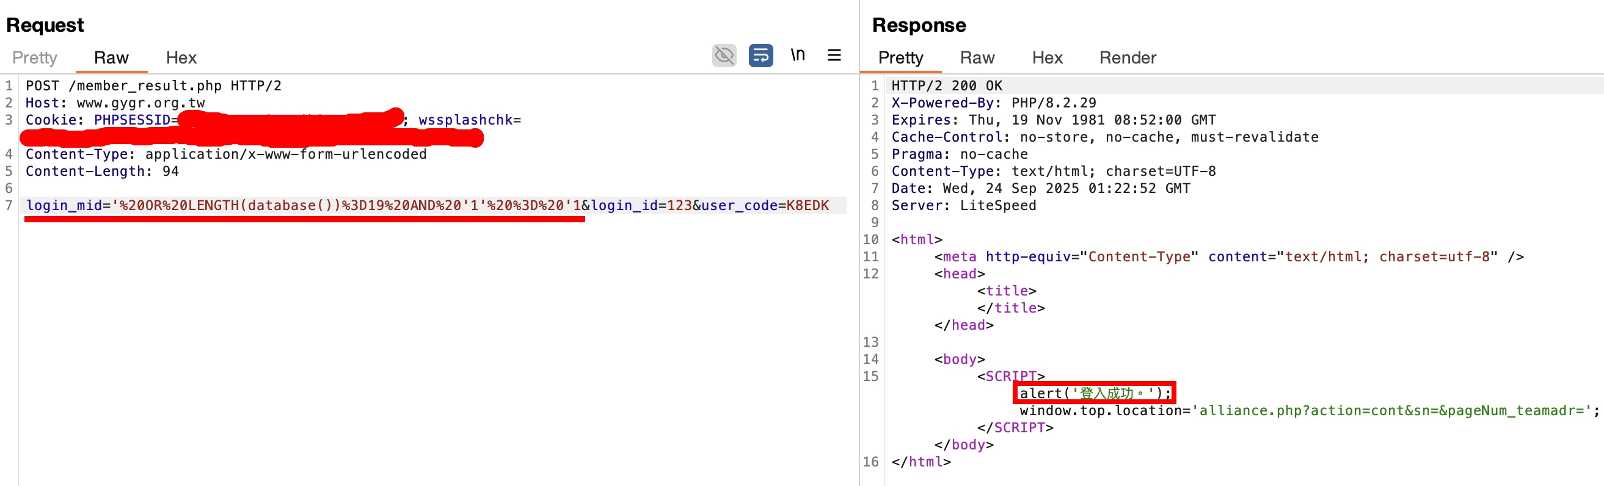1604x486 pixels.
Task: Click the closing </html> tag
Action: point(921,462)
